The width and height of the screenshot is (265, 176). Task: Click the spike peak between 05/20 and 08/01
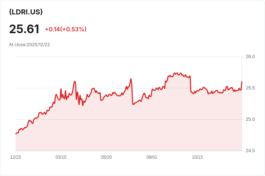point(131,79)
